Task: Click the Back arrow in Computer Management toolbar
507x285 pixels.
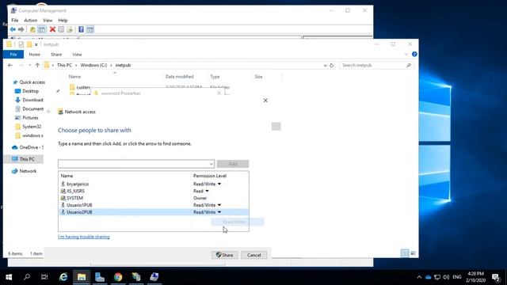Action: [13, 29]
